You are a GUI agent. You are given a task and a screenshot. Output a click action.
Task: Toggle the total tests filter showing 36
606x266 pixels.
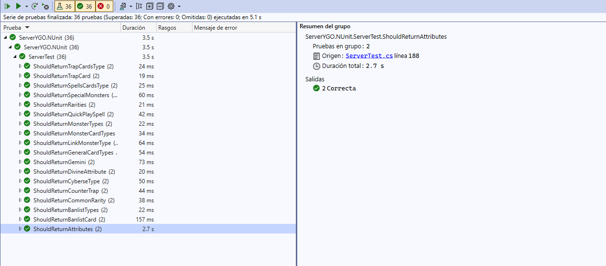point(64,6)
